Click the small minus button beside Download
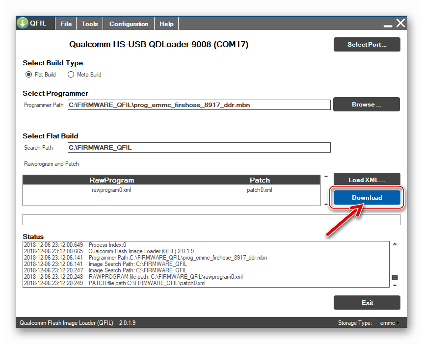Screen dimensions: 423x344 click(326, 205)
